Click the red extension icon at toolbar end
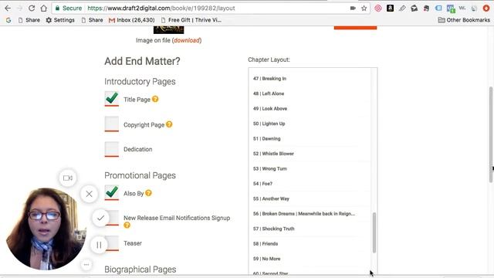Viewport: 494px width, 278px height. 486,8
